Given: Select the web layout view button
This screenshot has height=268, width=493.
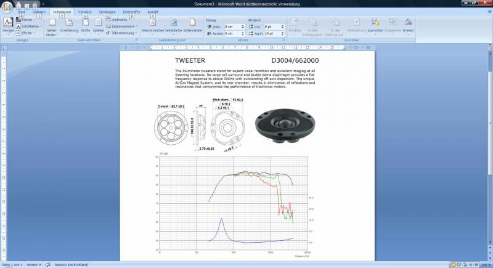Looking at the screenshot, I should click(465, 265).
